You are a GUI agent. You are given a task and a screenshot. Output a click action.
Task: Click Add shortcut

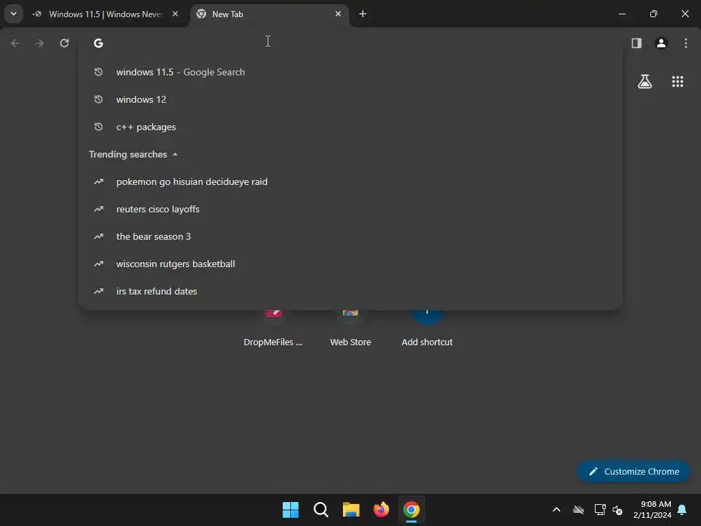point(427,329)
